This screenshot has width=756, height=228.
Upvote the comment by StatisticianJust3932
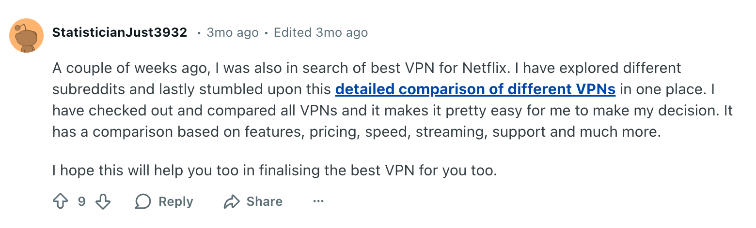pyautogui.click(x=60, y=201)
